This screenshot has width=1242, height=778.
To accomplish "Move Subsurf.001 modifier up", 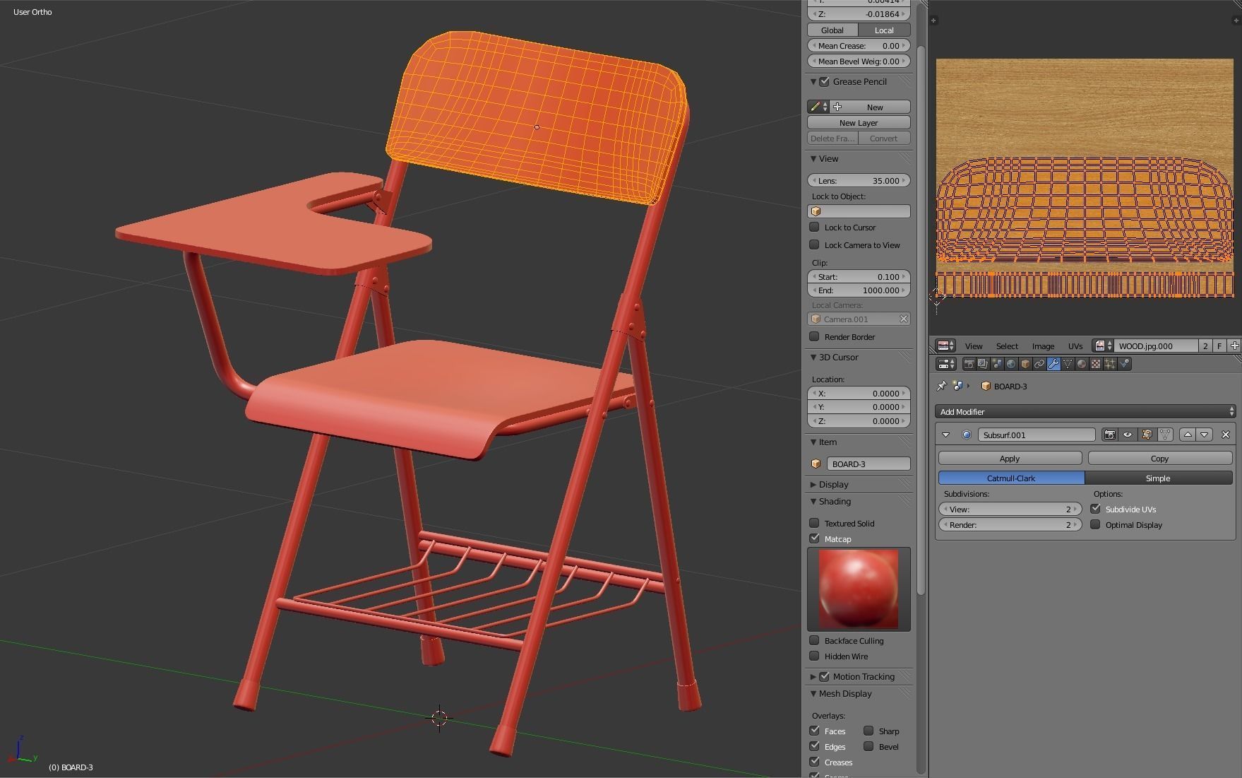I will tap(1188, 435).
